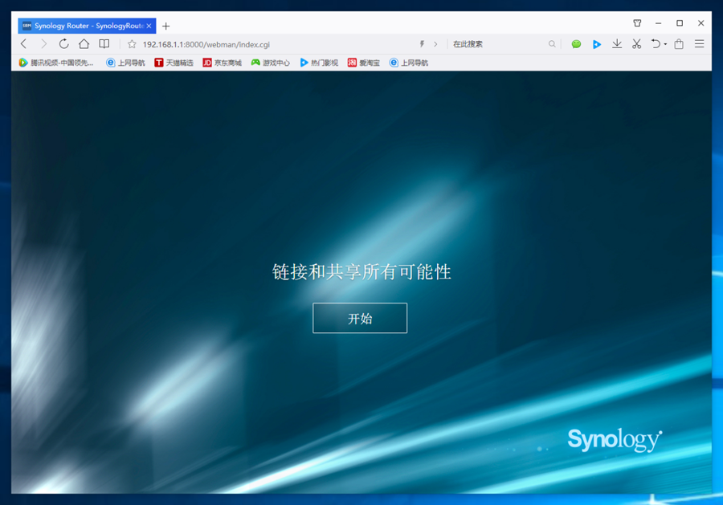Screen dimensions: 723x505
Task: Reload the page with the refresh icon
Action: click(63, 44)
